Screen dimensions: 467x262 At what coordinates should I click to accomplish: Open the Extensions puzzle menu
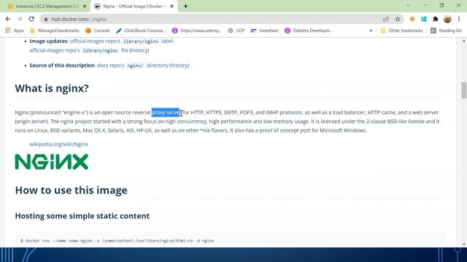tap(436, 19)
